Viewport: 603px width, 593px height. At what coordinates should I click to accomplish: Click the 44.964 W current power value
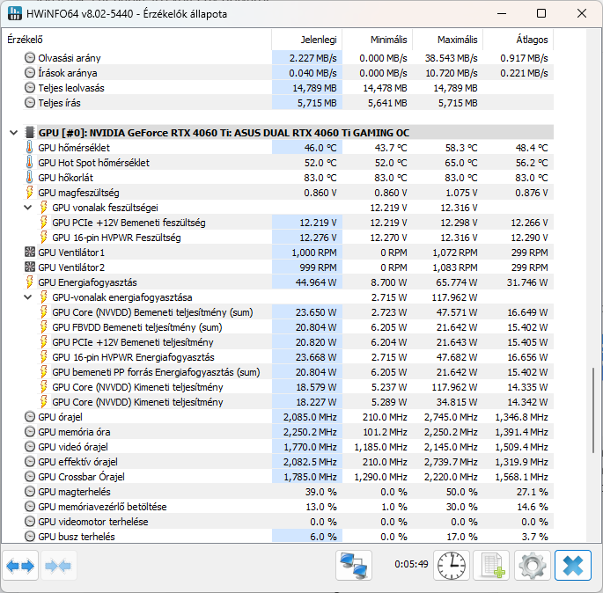click(x=316, y=282)
